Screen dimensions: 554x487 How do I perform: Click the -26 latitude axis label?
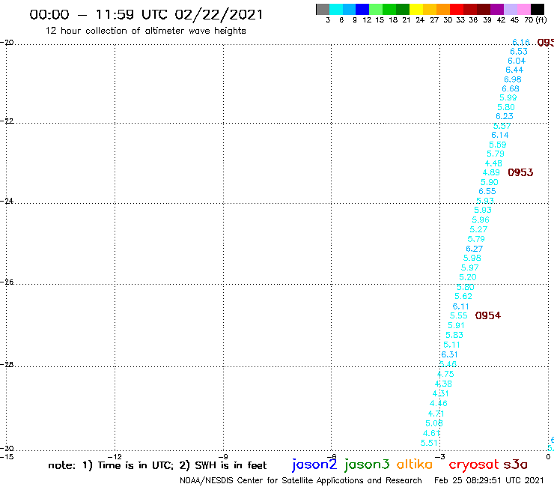pos(7,282)
